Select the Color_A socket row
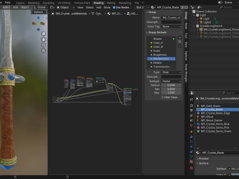The height and width of the screenshot is (179, 239). click(x=161, y=43)
